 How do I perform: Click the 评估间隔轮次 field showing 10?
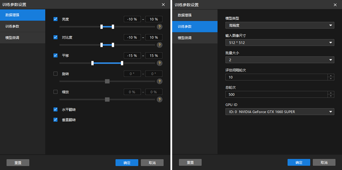pyautogui.click(x=277, y=77)
